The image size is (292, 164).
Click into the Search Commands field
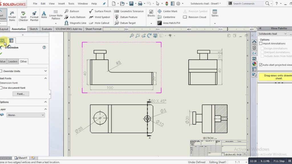point(248,3)
